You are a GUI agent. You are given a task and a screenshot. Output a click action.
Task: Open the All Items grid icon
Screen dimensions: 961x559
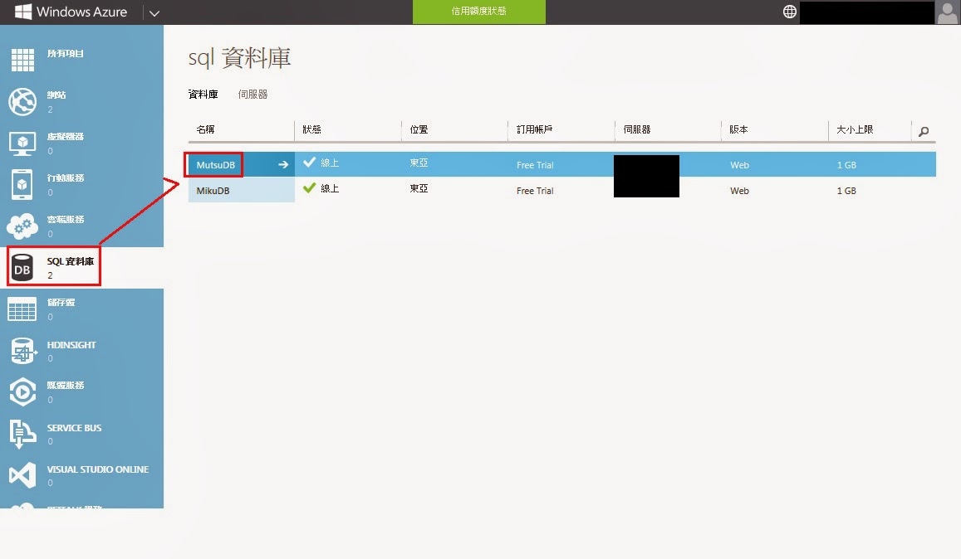click(x=22, y=60)
